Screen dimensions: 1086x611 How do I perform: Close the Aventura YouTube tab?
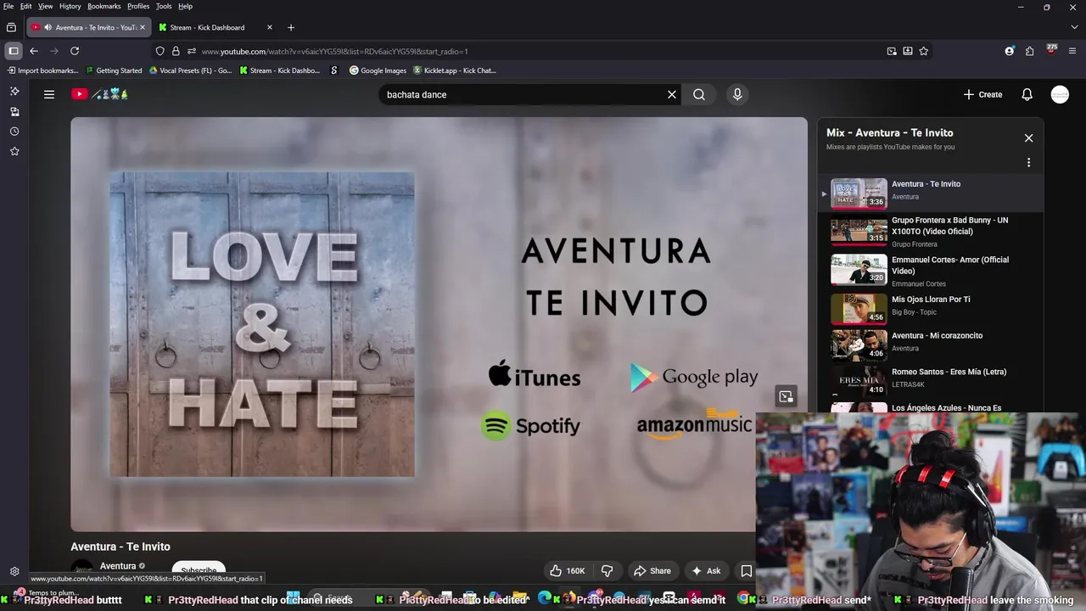[143, 27]
